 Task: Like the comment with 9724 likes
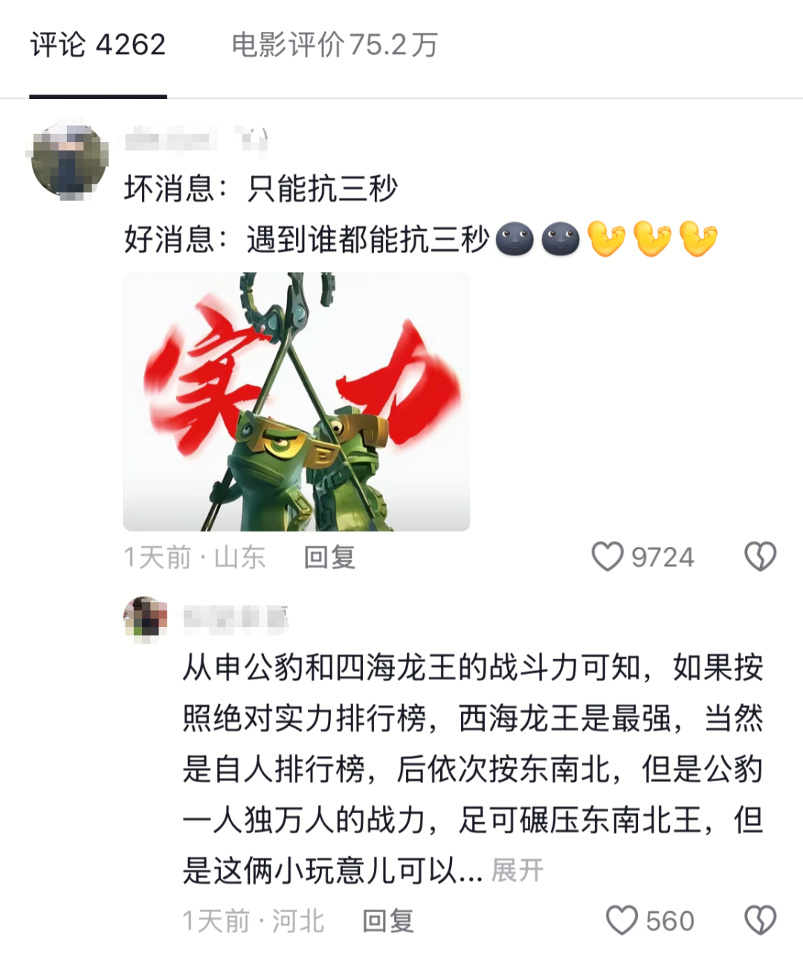pyautogui.click(x=607, y=556)
